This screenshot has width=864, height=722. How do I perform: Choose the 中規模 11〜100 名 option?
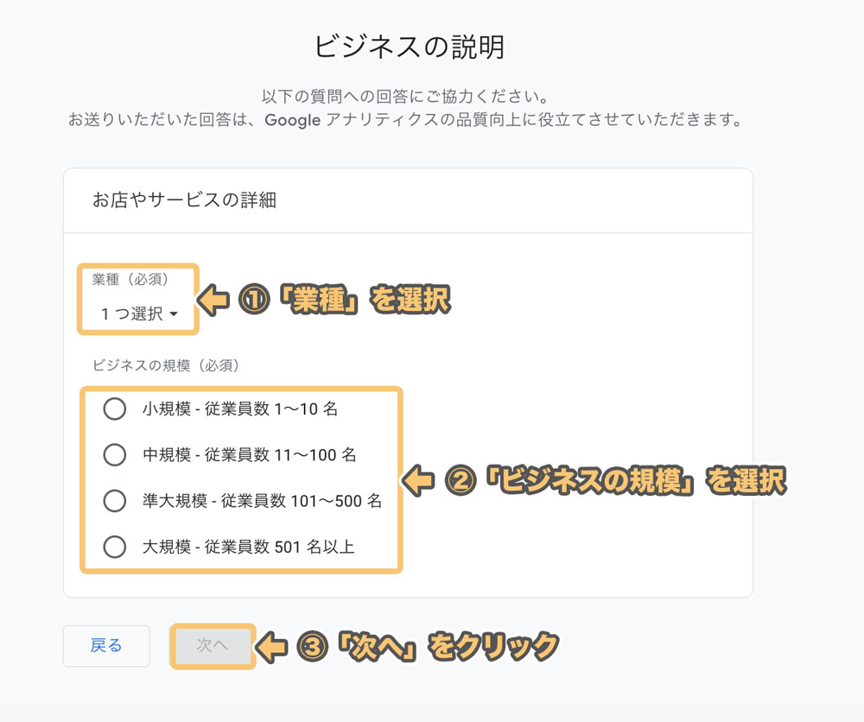pos(115,455)
